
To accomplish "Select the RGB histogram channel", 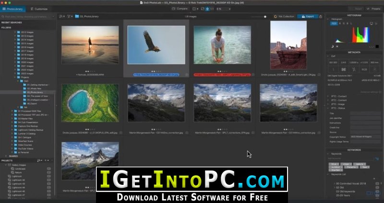I will coord(334,23).
